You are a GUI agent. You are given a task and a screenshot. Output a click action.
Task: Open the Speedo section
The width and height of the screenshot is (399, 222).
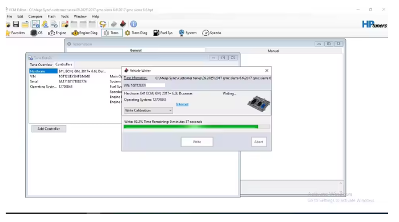coord(212,33)
